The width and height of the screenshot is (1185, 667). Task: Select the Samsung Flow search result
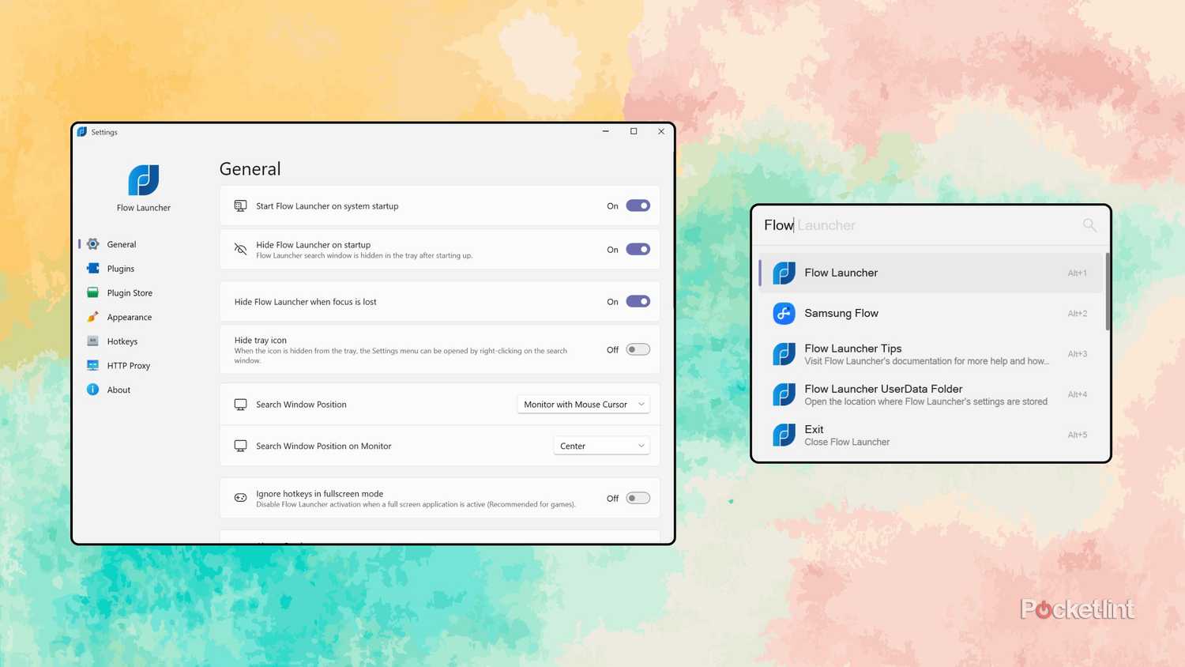click(x=931, y=313)
